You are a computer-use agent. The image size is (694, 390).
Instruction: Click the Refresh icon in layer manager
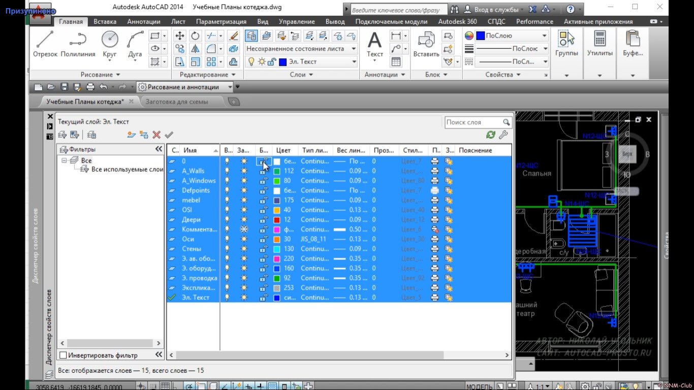[490, 135]
